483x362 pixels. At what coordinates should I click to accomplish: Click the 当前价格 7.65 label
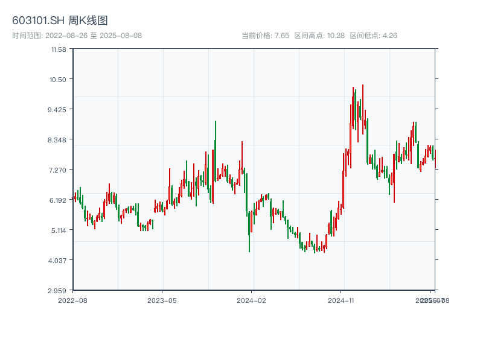[265, 36]
